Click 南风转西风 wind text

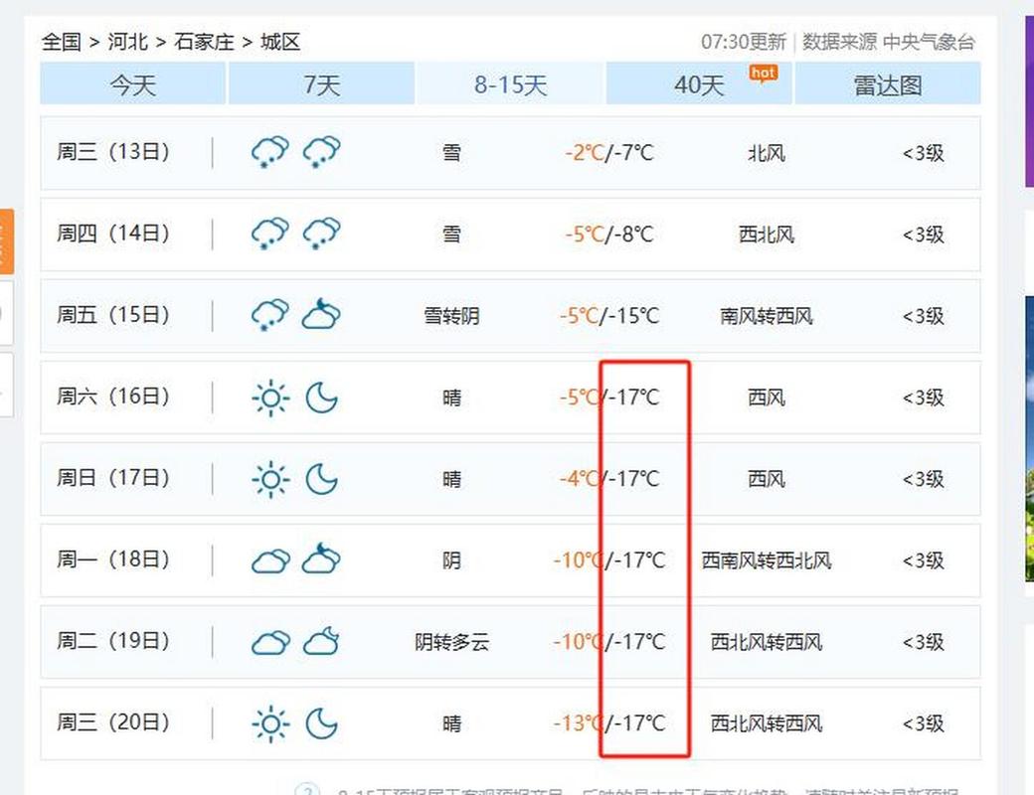(x=767, y=316)
